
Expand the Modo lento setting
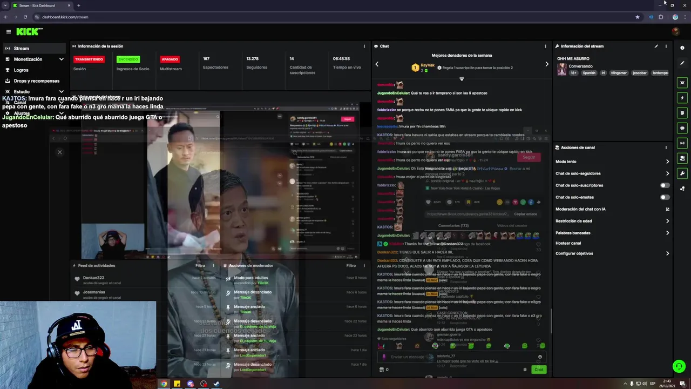612,162
